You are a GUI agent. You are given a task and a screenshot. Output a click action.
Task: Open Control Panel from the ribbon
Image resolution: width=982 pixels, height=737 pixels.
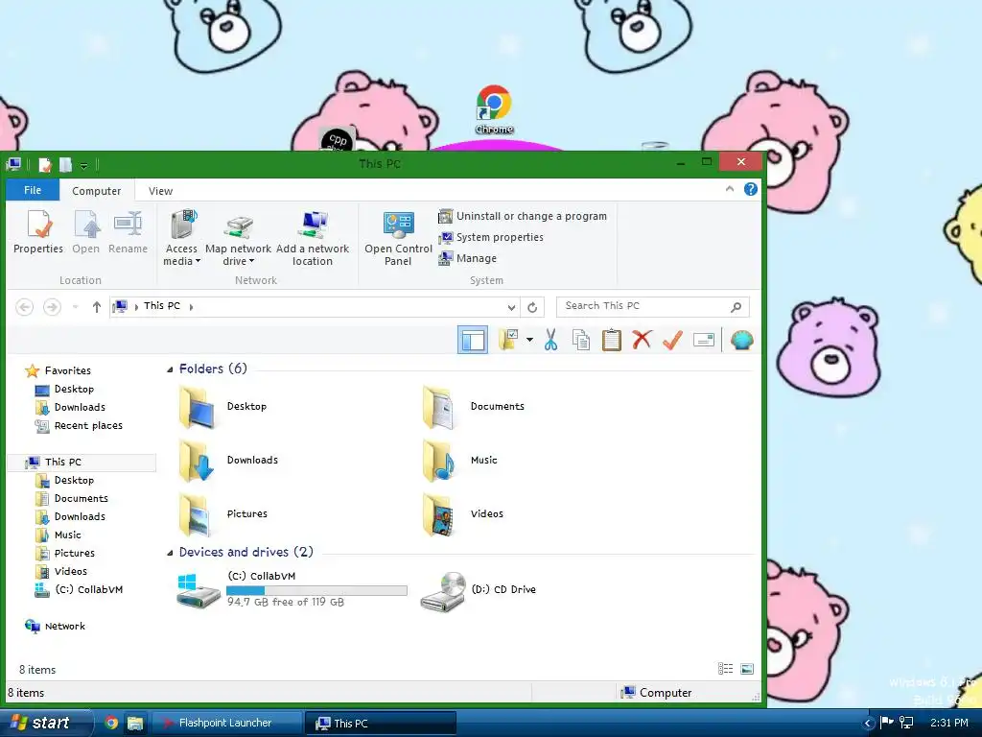(x=398, y=238)
